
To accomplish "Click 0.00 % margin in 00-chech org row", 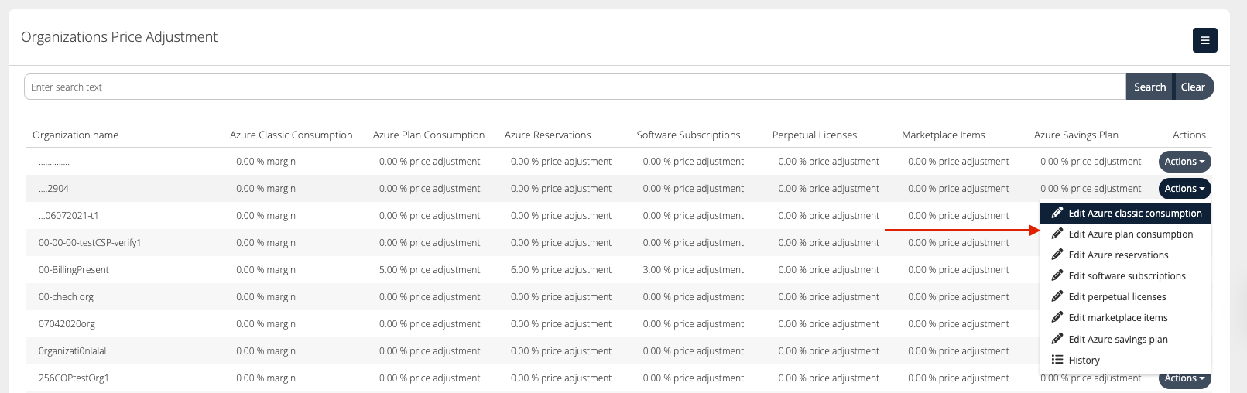I will 266,297.
